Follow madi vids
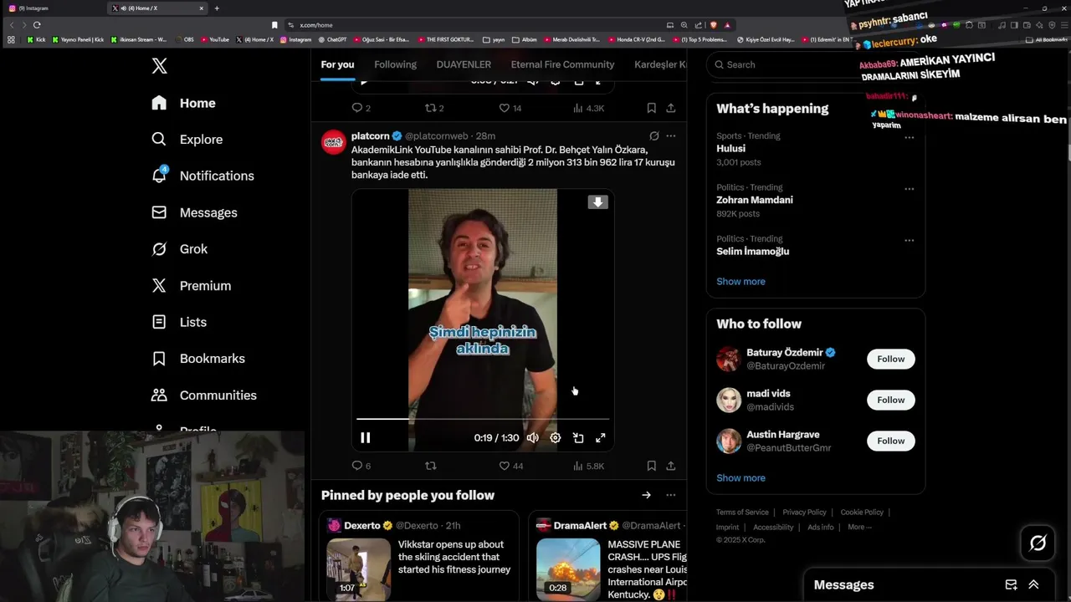Screen dimensions: 1071x602 [890, 400]
